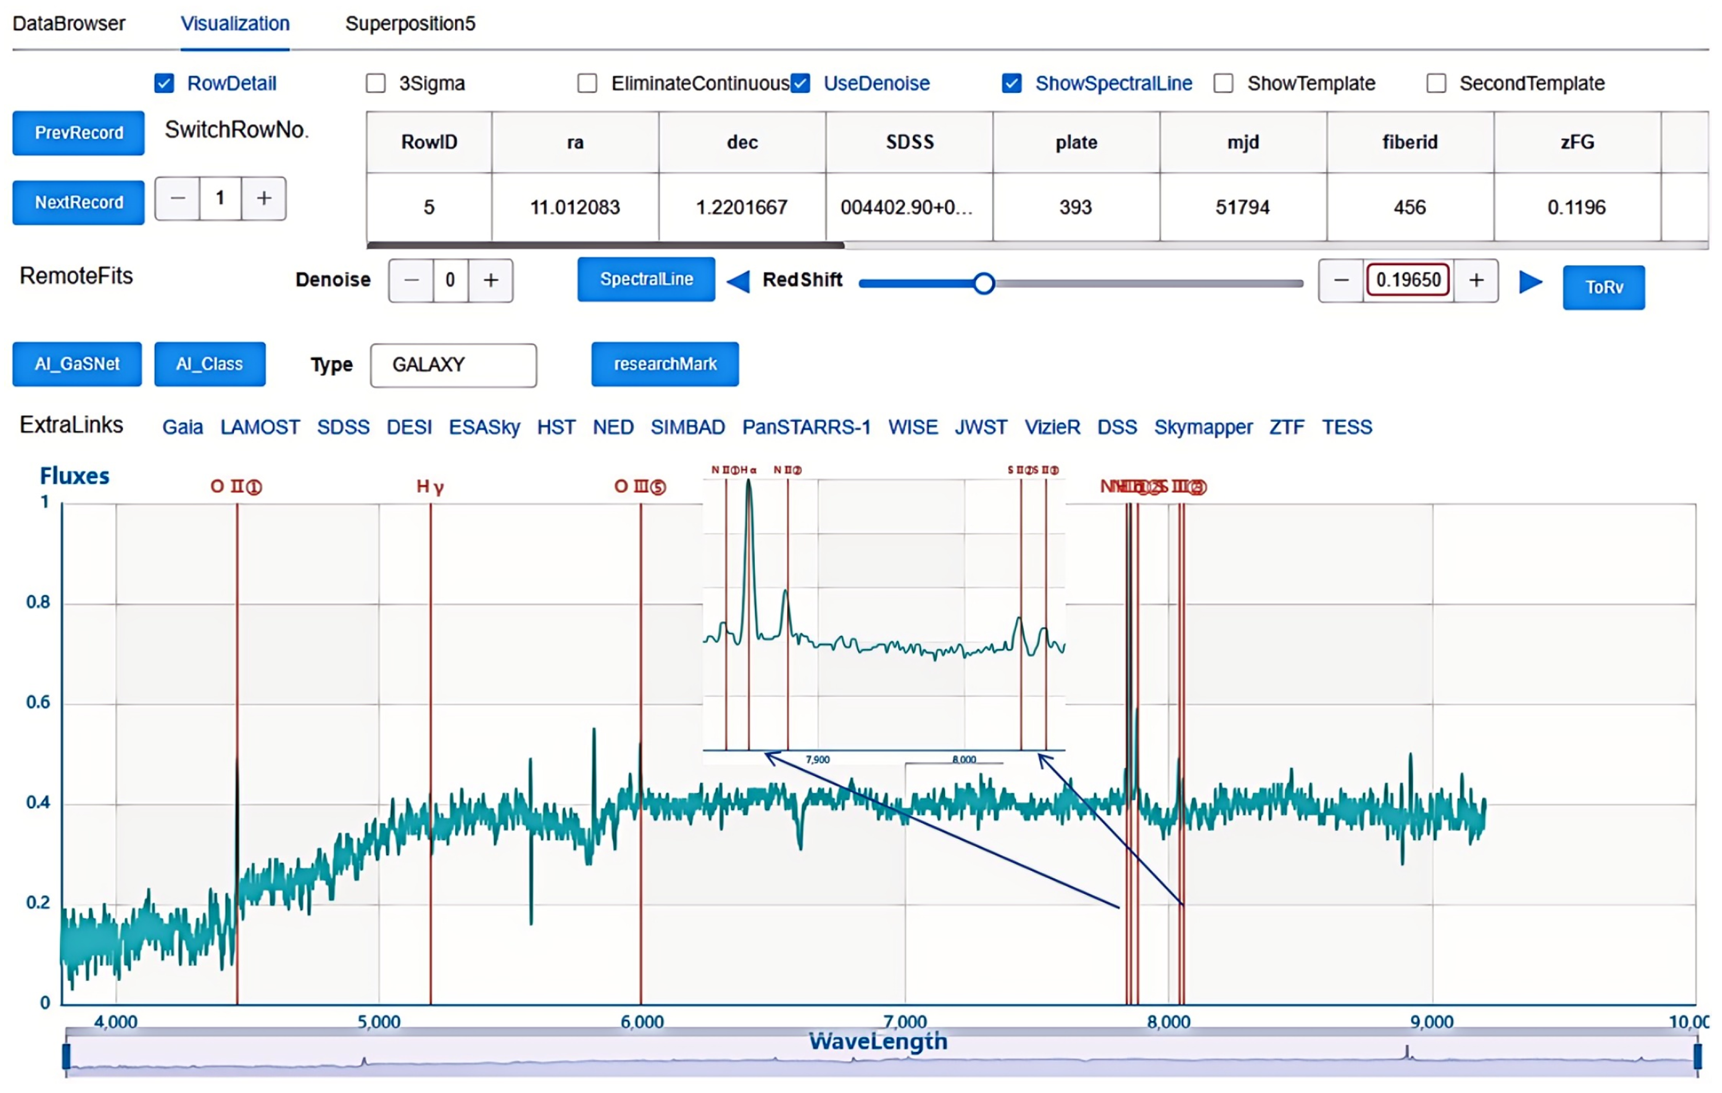
Task: Uncheck the ShowSpectralLine option
Action: point(1011,83)
